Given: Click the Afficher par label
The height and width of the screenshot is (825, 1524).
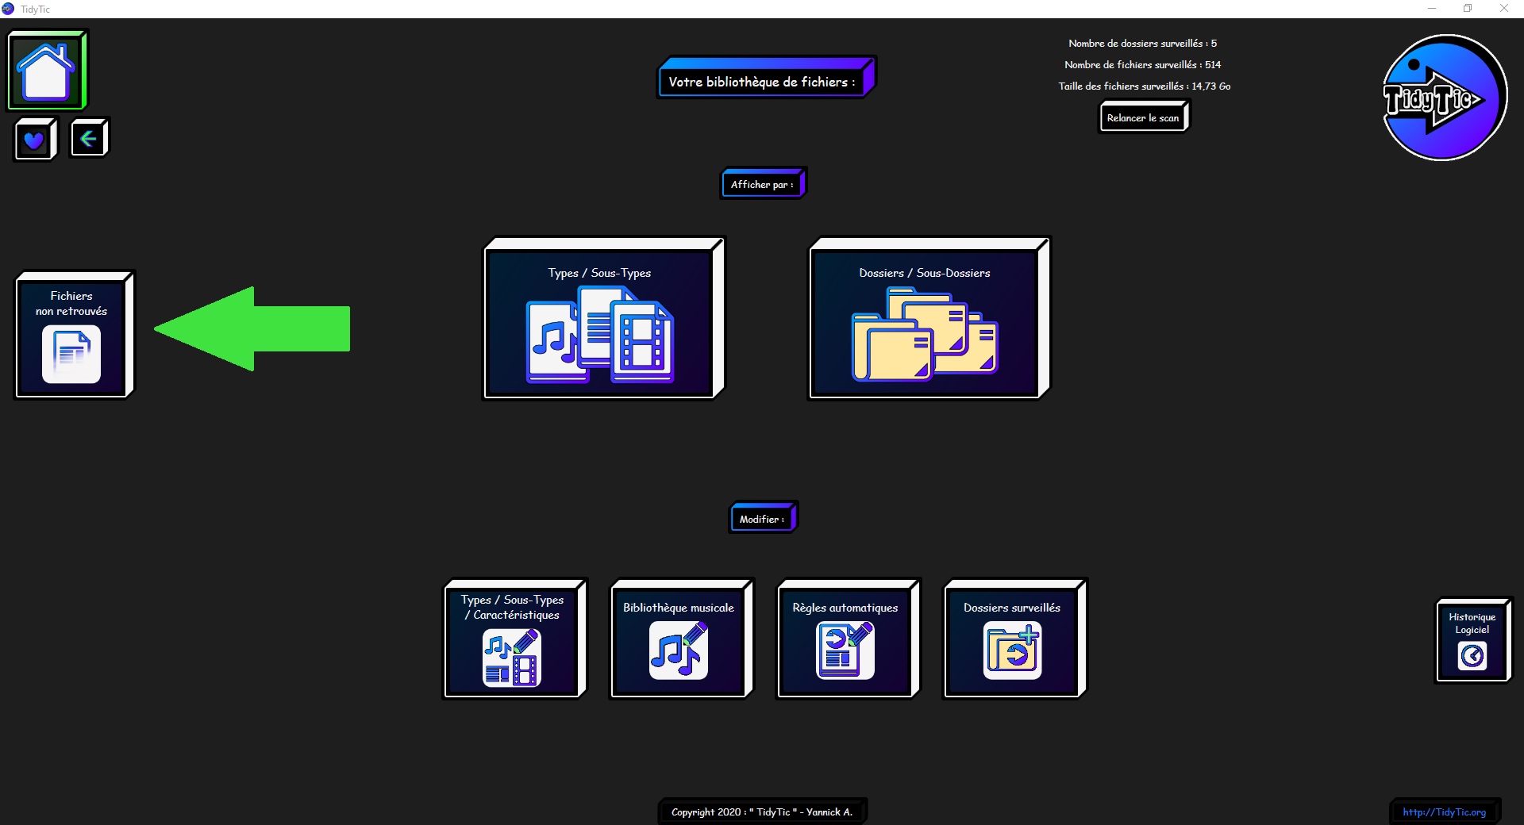Looking at the screenshot, I should [764, 183].
